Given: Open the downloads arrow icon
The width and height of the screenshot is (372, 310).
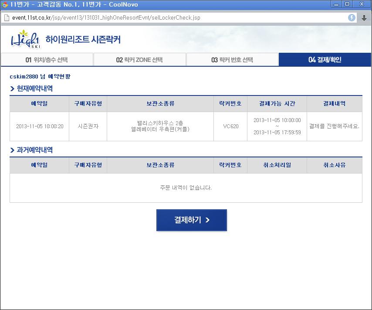Looking at the screenshot, I should [x=364, y=18].
